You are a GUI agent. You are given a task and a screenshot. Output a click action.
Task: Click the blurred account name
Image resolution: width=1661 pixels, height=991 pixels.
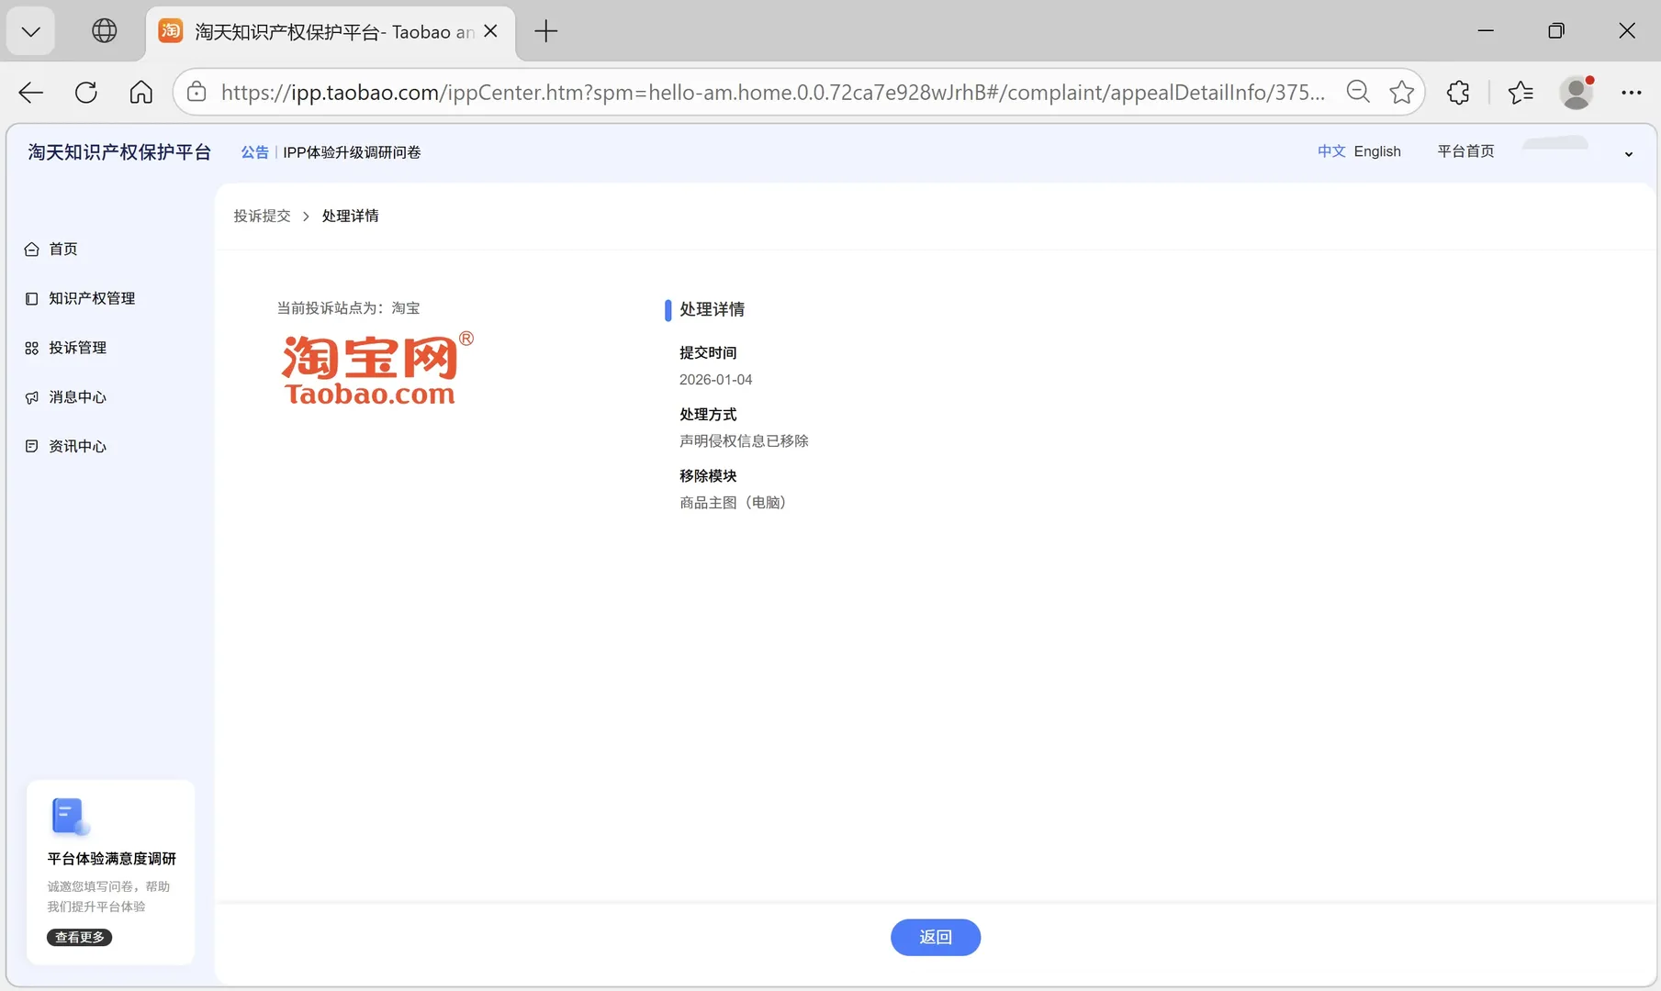click(1555, 143)
